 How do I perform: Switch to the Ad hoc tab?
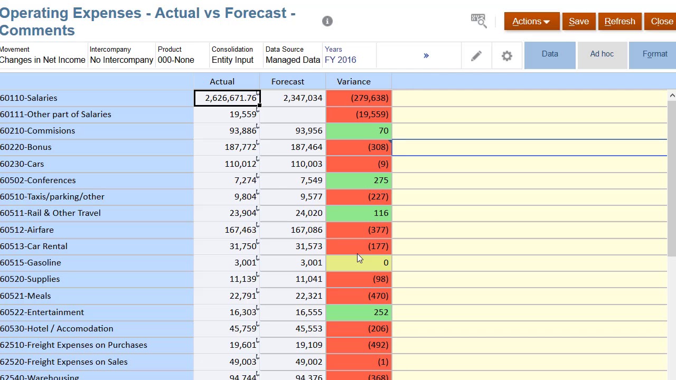602,54
